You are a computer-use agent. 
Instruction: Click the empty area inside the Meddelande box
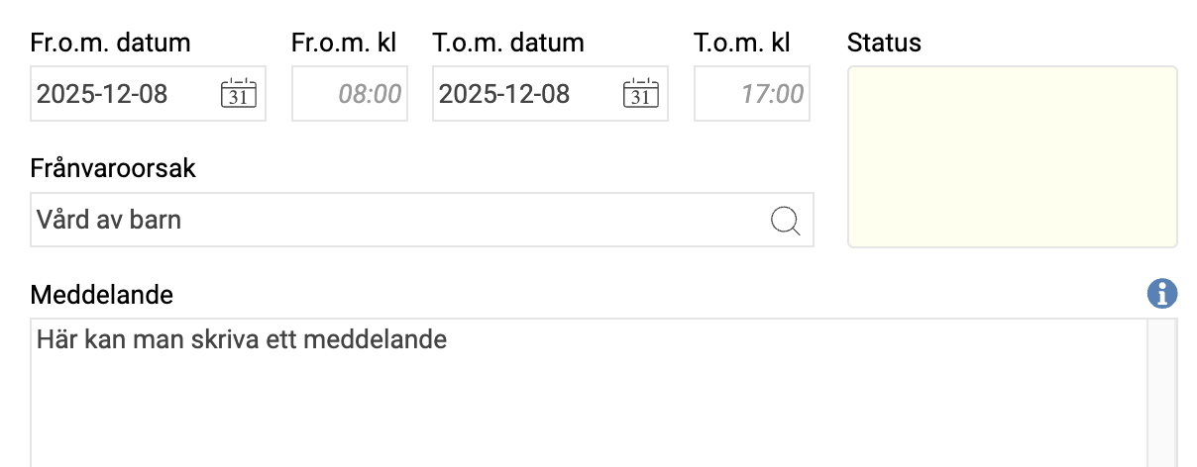585,416
